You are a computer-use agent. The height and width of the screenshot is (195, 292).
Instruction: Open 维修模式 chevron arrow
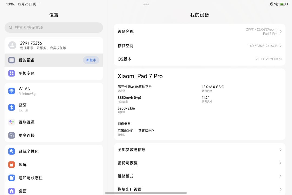click(280, 176)
